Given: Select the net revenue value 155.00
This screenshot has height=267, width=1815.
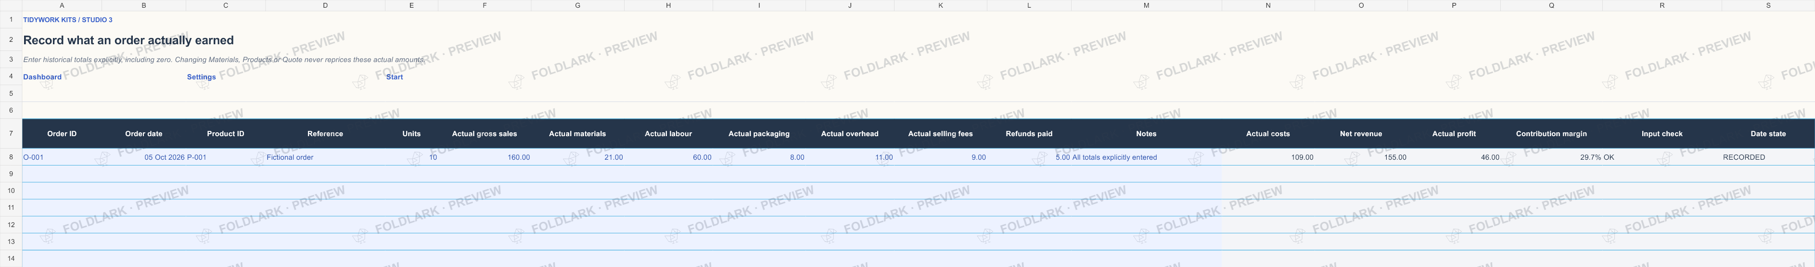Looking at the screenshot, I should click(1361, 157).
